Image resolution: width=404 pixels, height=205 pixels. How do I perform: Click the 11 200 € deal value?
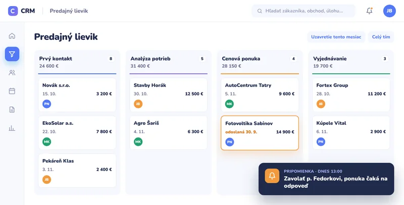pyautogui.click(x=377, y=94)
